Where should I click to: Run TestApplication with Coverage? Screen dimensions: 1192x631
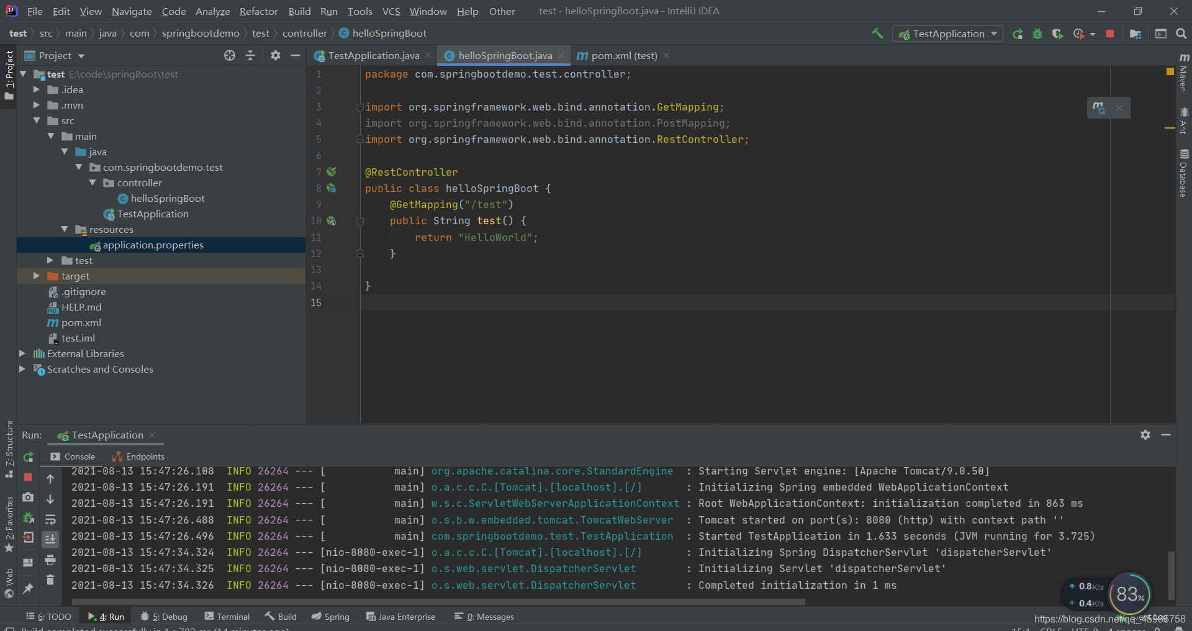1057,34
